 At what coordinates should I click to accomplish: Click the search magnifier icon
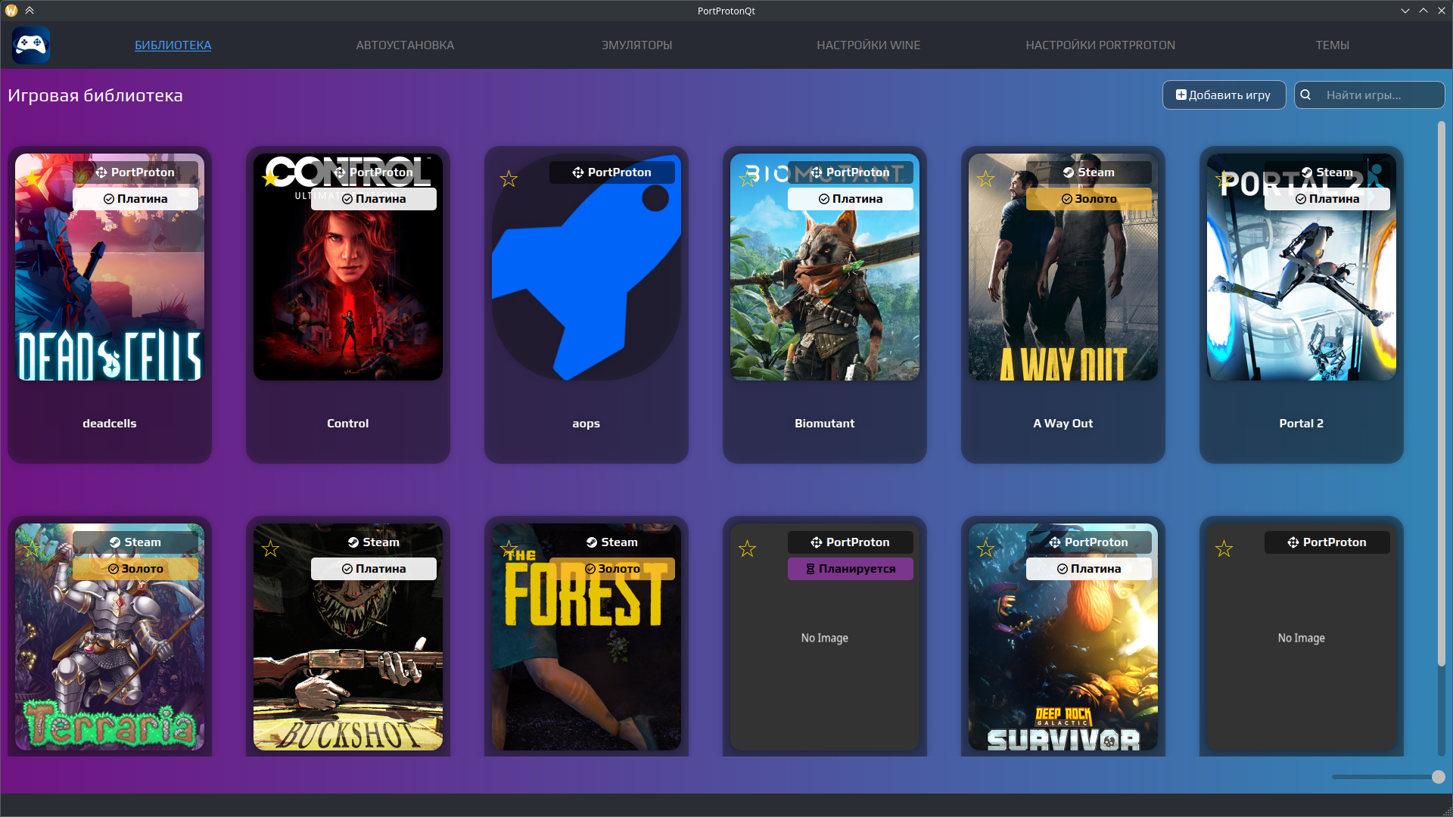pos(1305,95)
